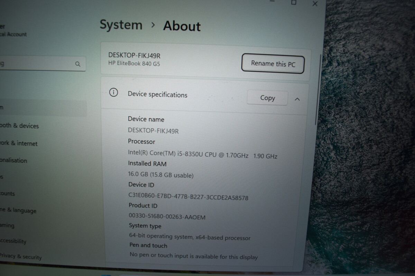Click the Installed RAM label
Image resolution: width=415 pixels, height=276 pixels.
coord(147,164)
